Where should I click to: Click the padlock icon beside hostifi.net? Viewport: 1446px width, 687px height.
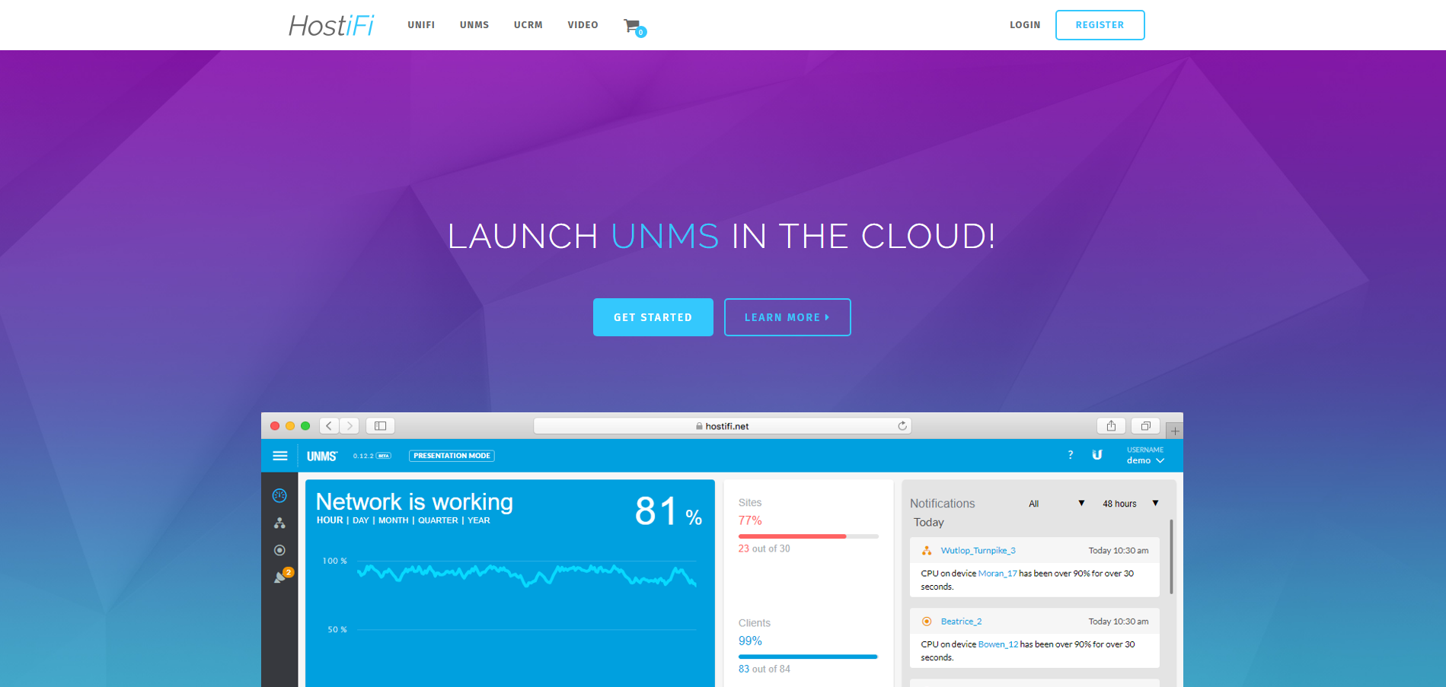click(x=699, y=426)
